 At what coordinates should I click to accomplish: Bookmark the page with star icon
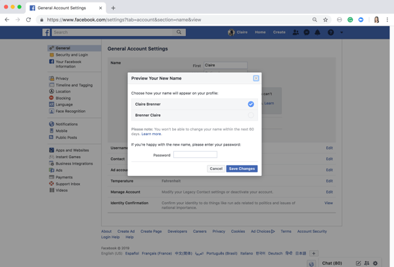coord(326,20)
